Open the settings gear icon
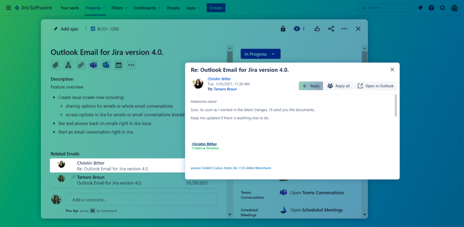Screen dimensions: 464x227 [x=442, y=8]
